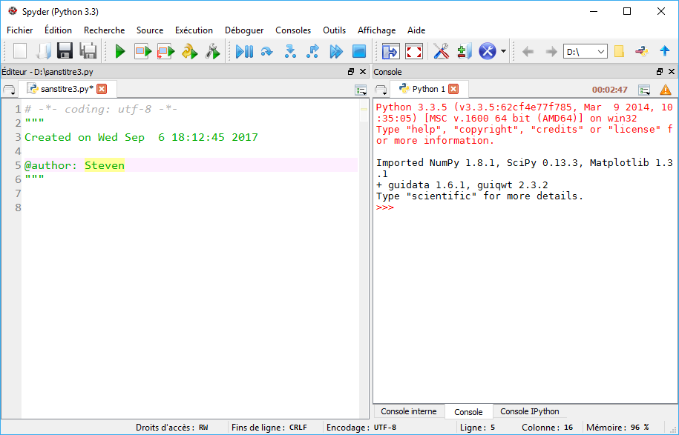The width and height of the screenshot is (679, 435).
Task: Click the Save all files icon
Action: coord(89,51)
